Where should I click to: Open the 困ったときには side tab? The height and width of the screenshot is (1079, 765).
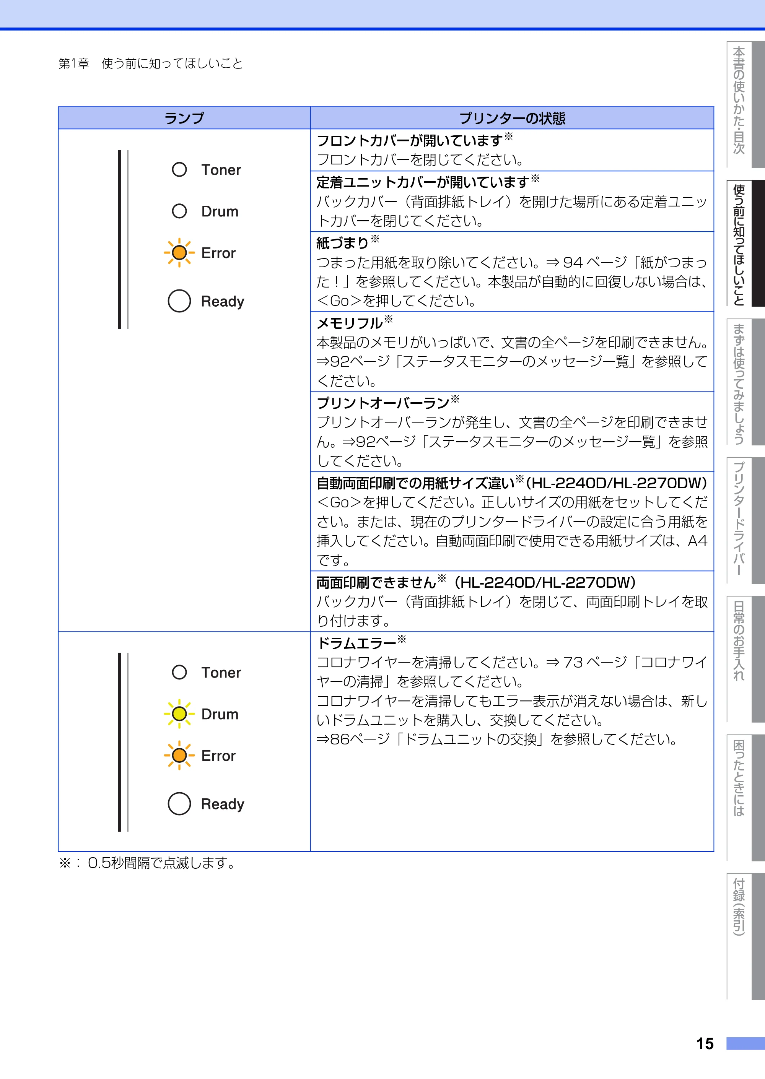[x=745, y=797]
